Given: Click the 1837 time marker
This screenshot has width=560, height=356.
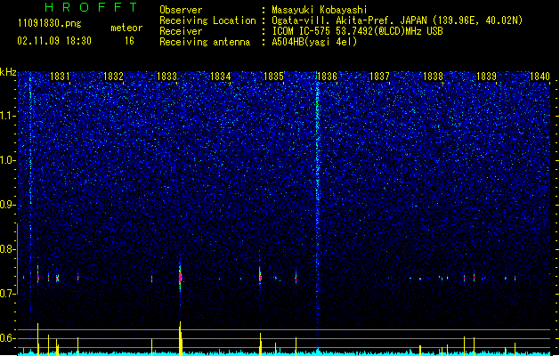Looking at the screenshot, I should 379,77.
